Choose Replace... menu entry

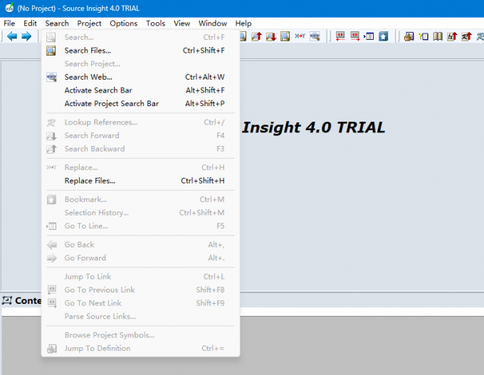[140, 168]
